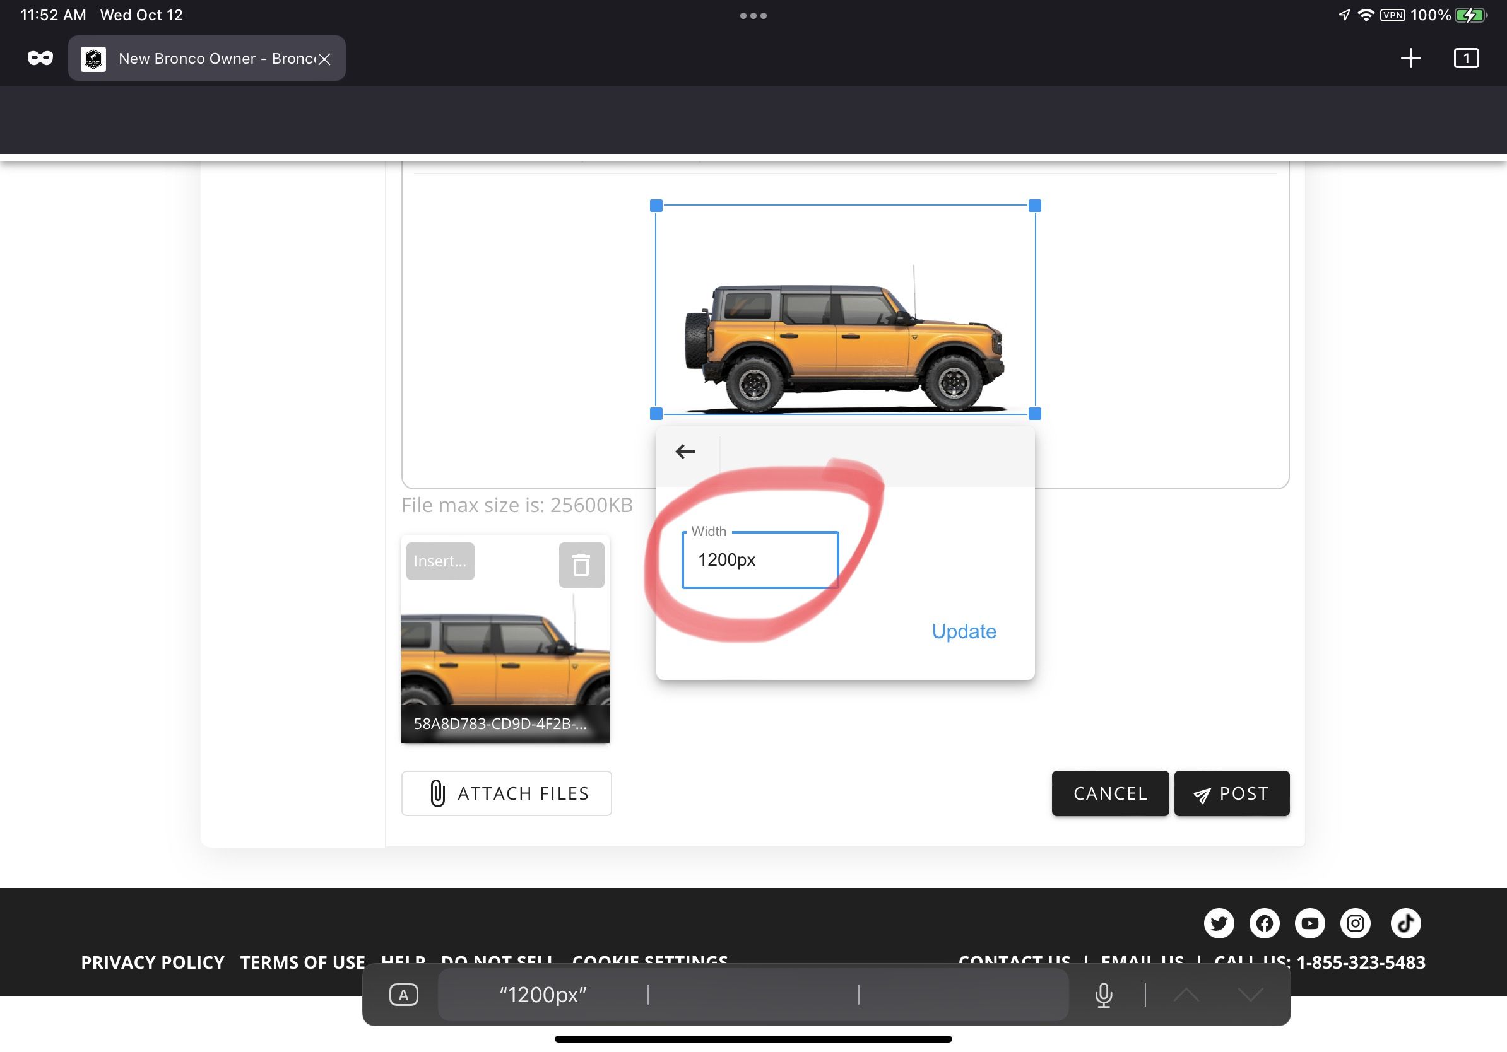
Task: Open a new tab with plus icon
Action: tap(1410, 59)
